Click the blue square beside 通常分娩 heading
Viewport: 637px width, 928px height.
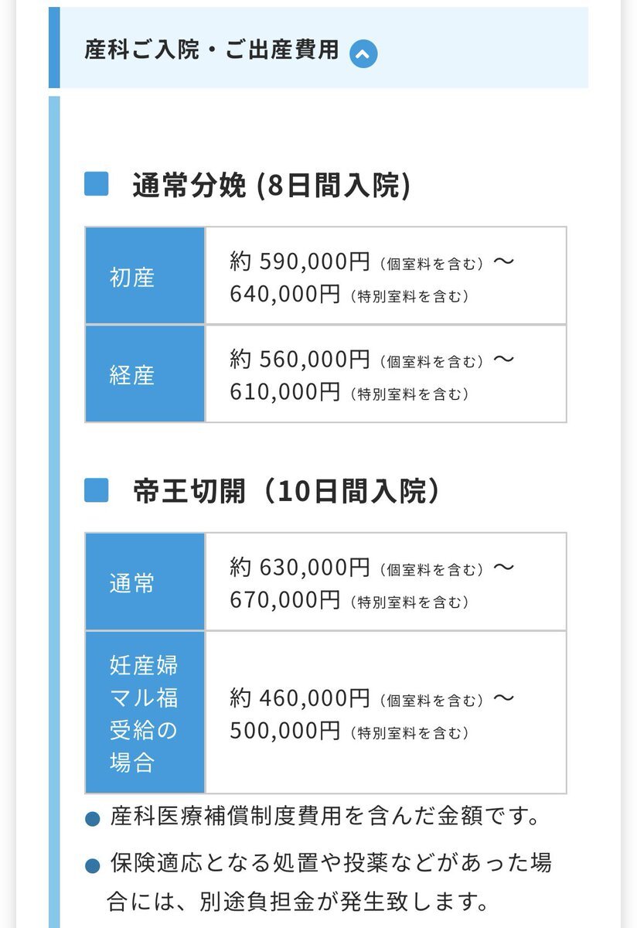pyautogui.click(x=96, y=186)
